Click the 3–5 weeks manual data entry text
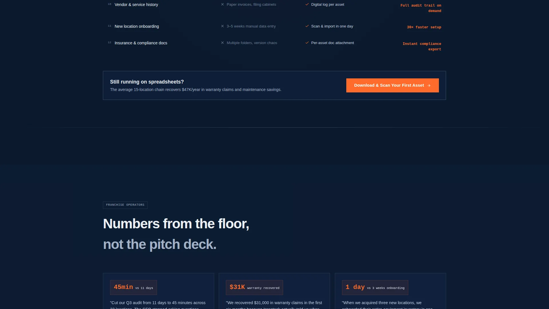 251,26
